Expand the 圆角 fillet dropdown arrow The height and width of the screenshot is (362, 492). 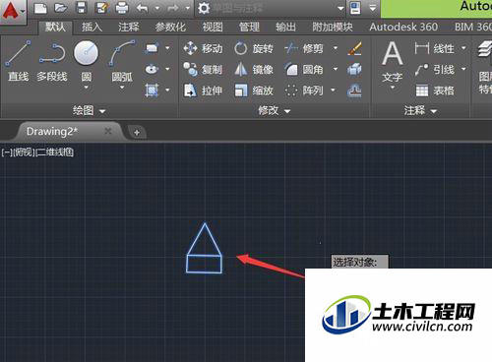pyautogui.click(x=336, y=69)
